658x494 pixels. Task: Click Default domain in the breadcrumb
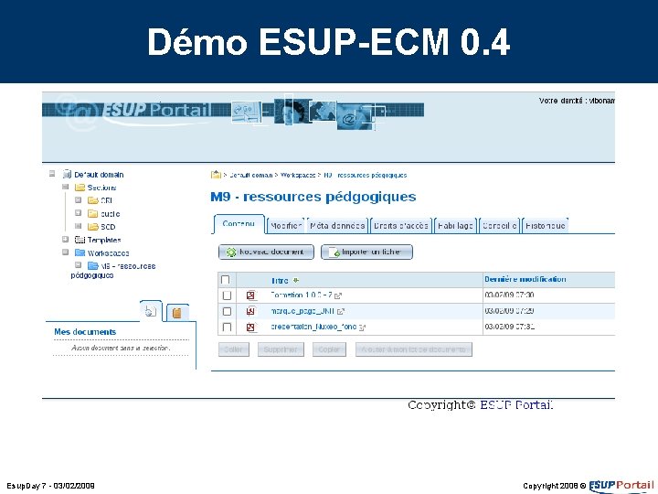(251, 175)
